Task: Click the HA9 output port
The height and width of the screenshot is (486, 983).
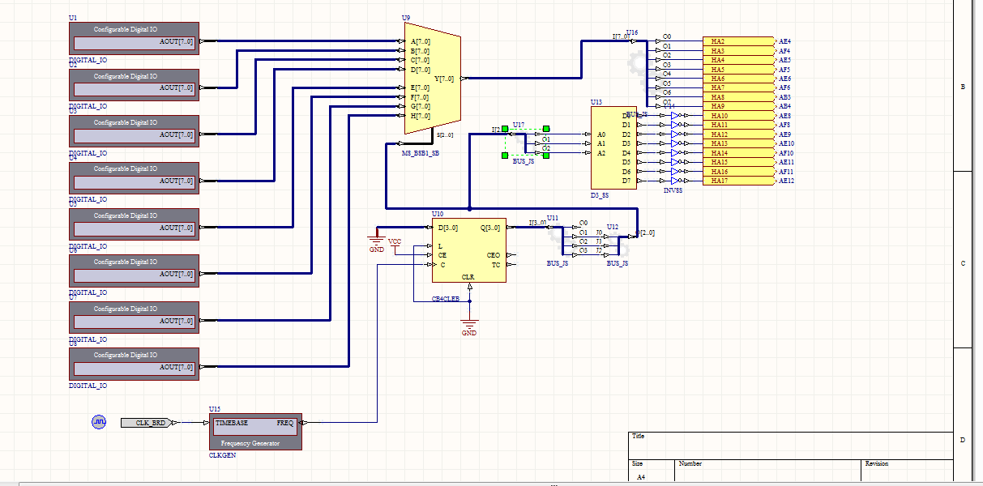Action: (737, 106)
